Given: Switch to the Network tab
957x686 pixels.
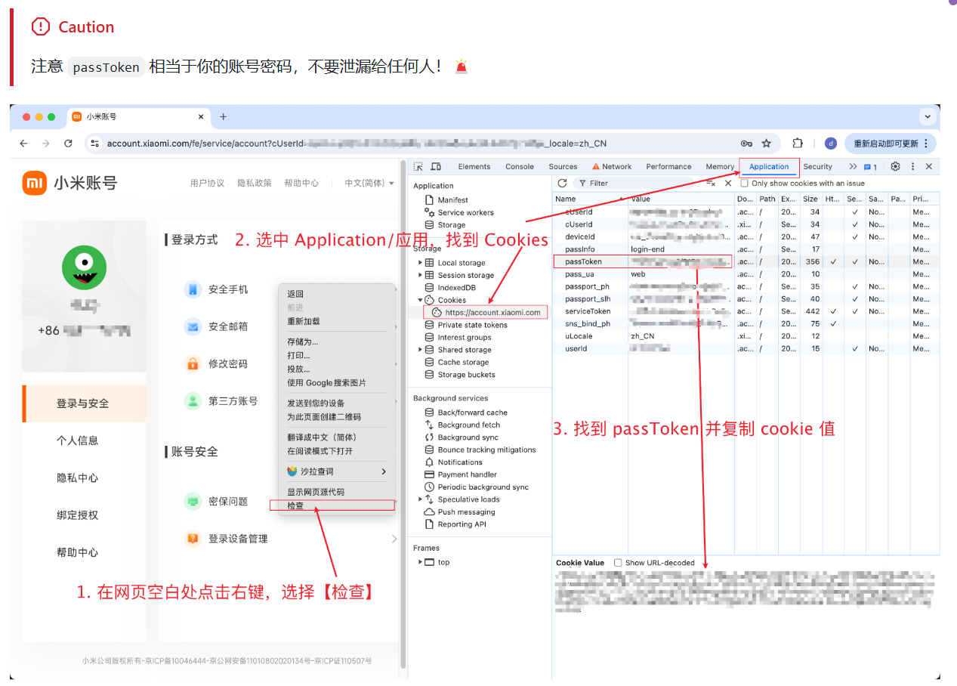Looking at the screenshot, I should coord(612,167).
